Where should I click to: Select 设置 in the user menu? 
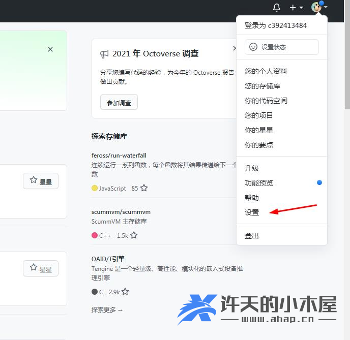(251, 212)
